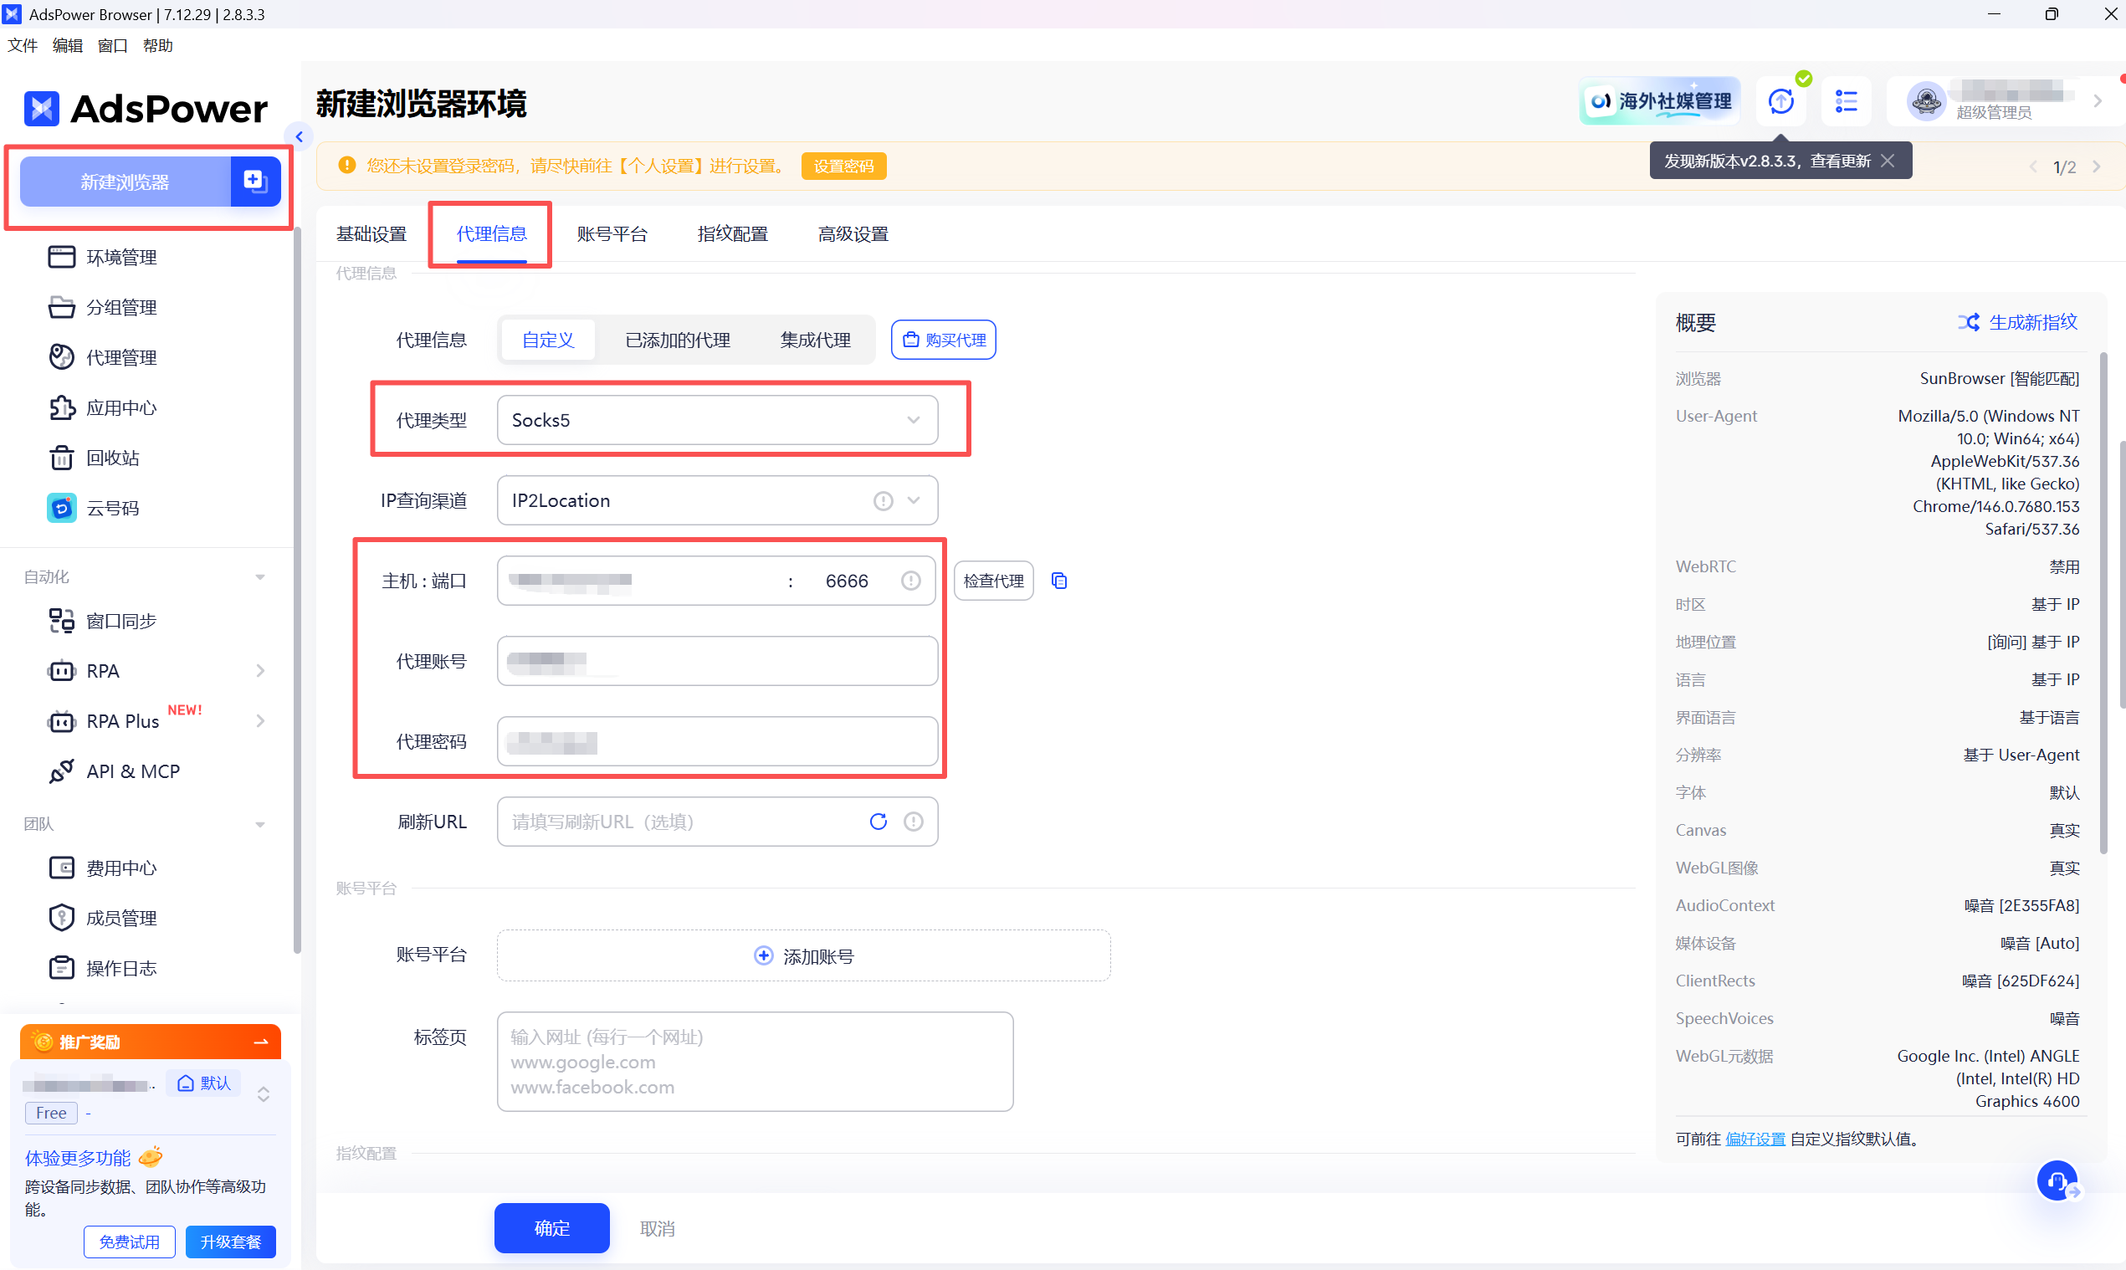Click the copy proxy icon beside 检查代理

point(1058,581)
